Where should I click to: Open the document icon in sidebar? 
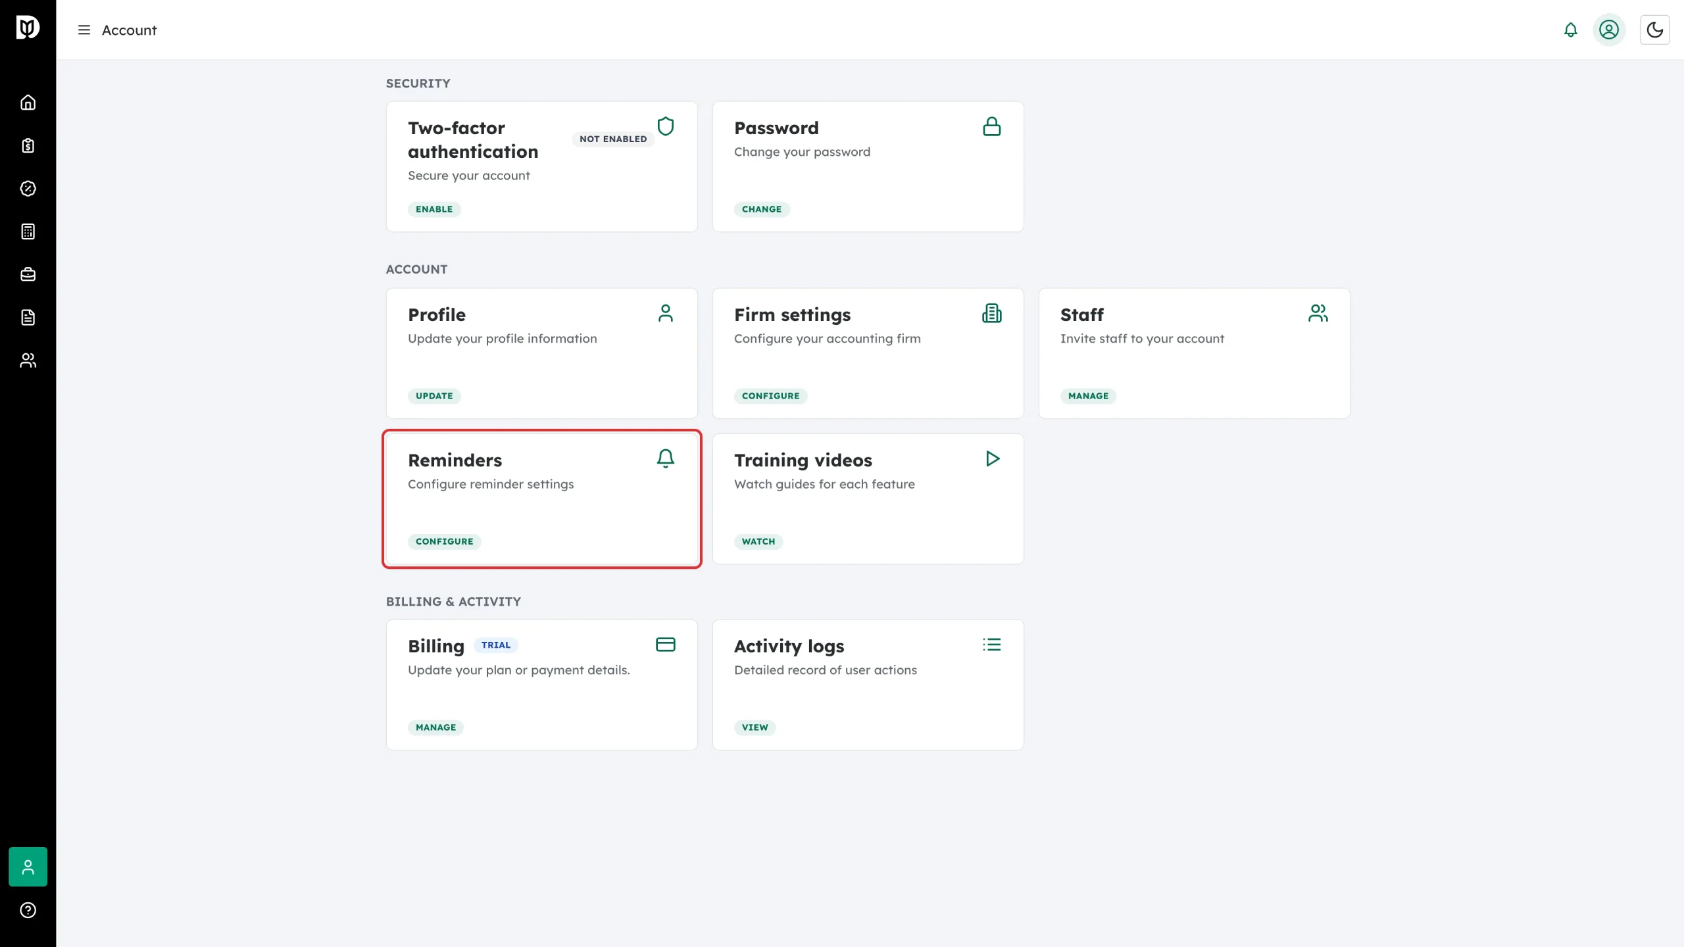[x=28, y=318]
